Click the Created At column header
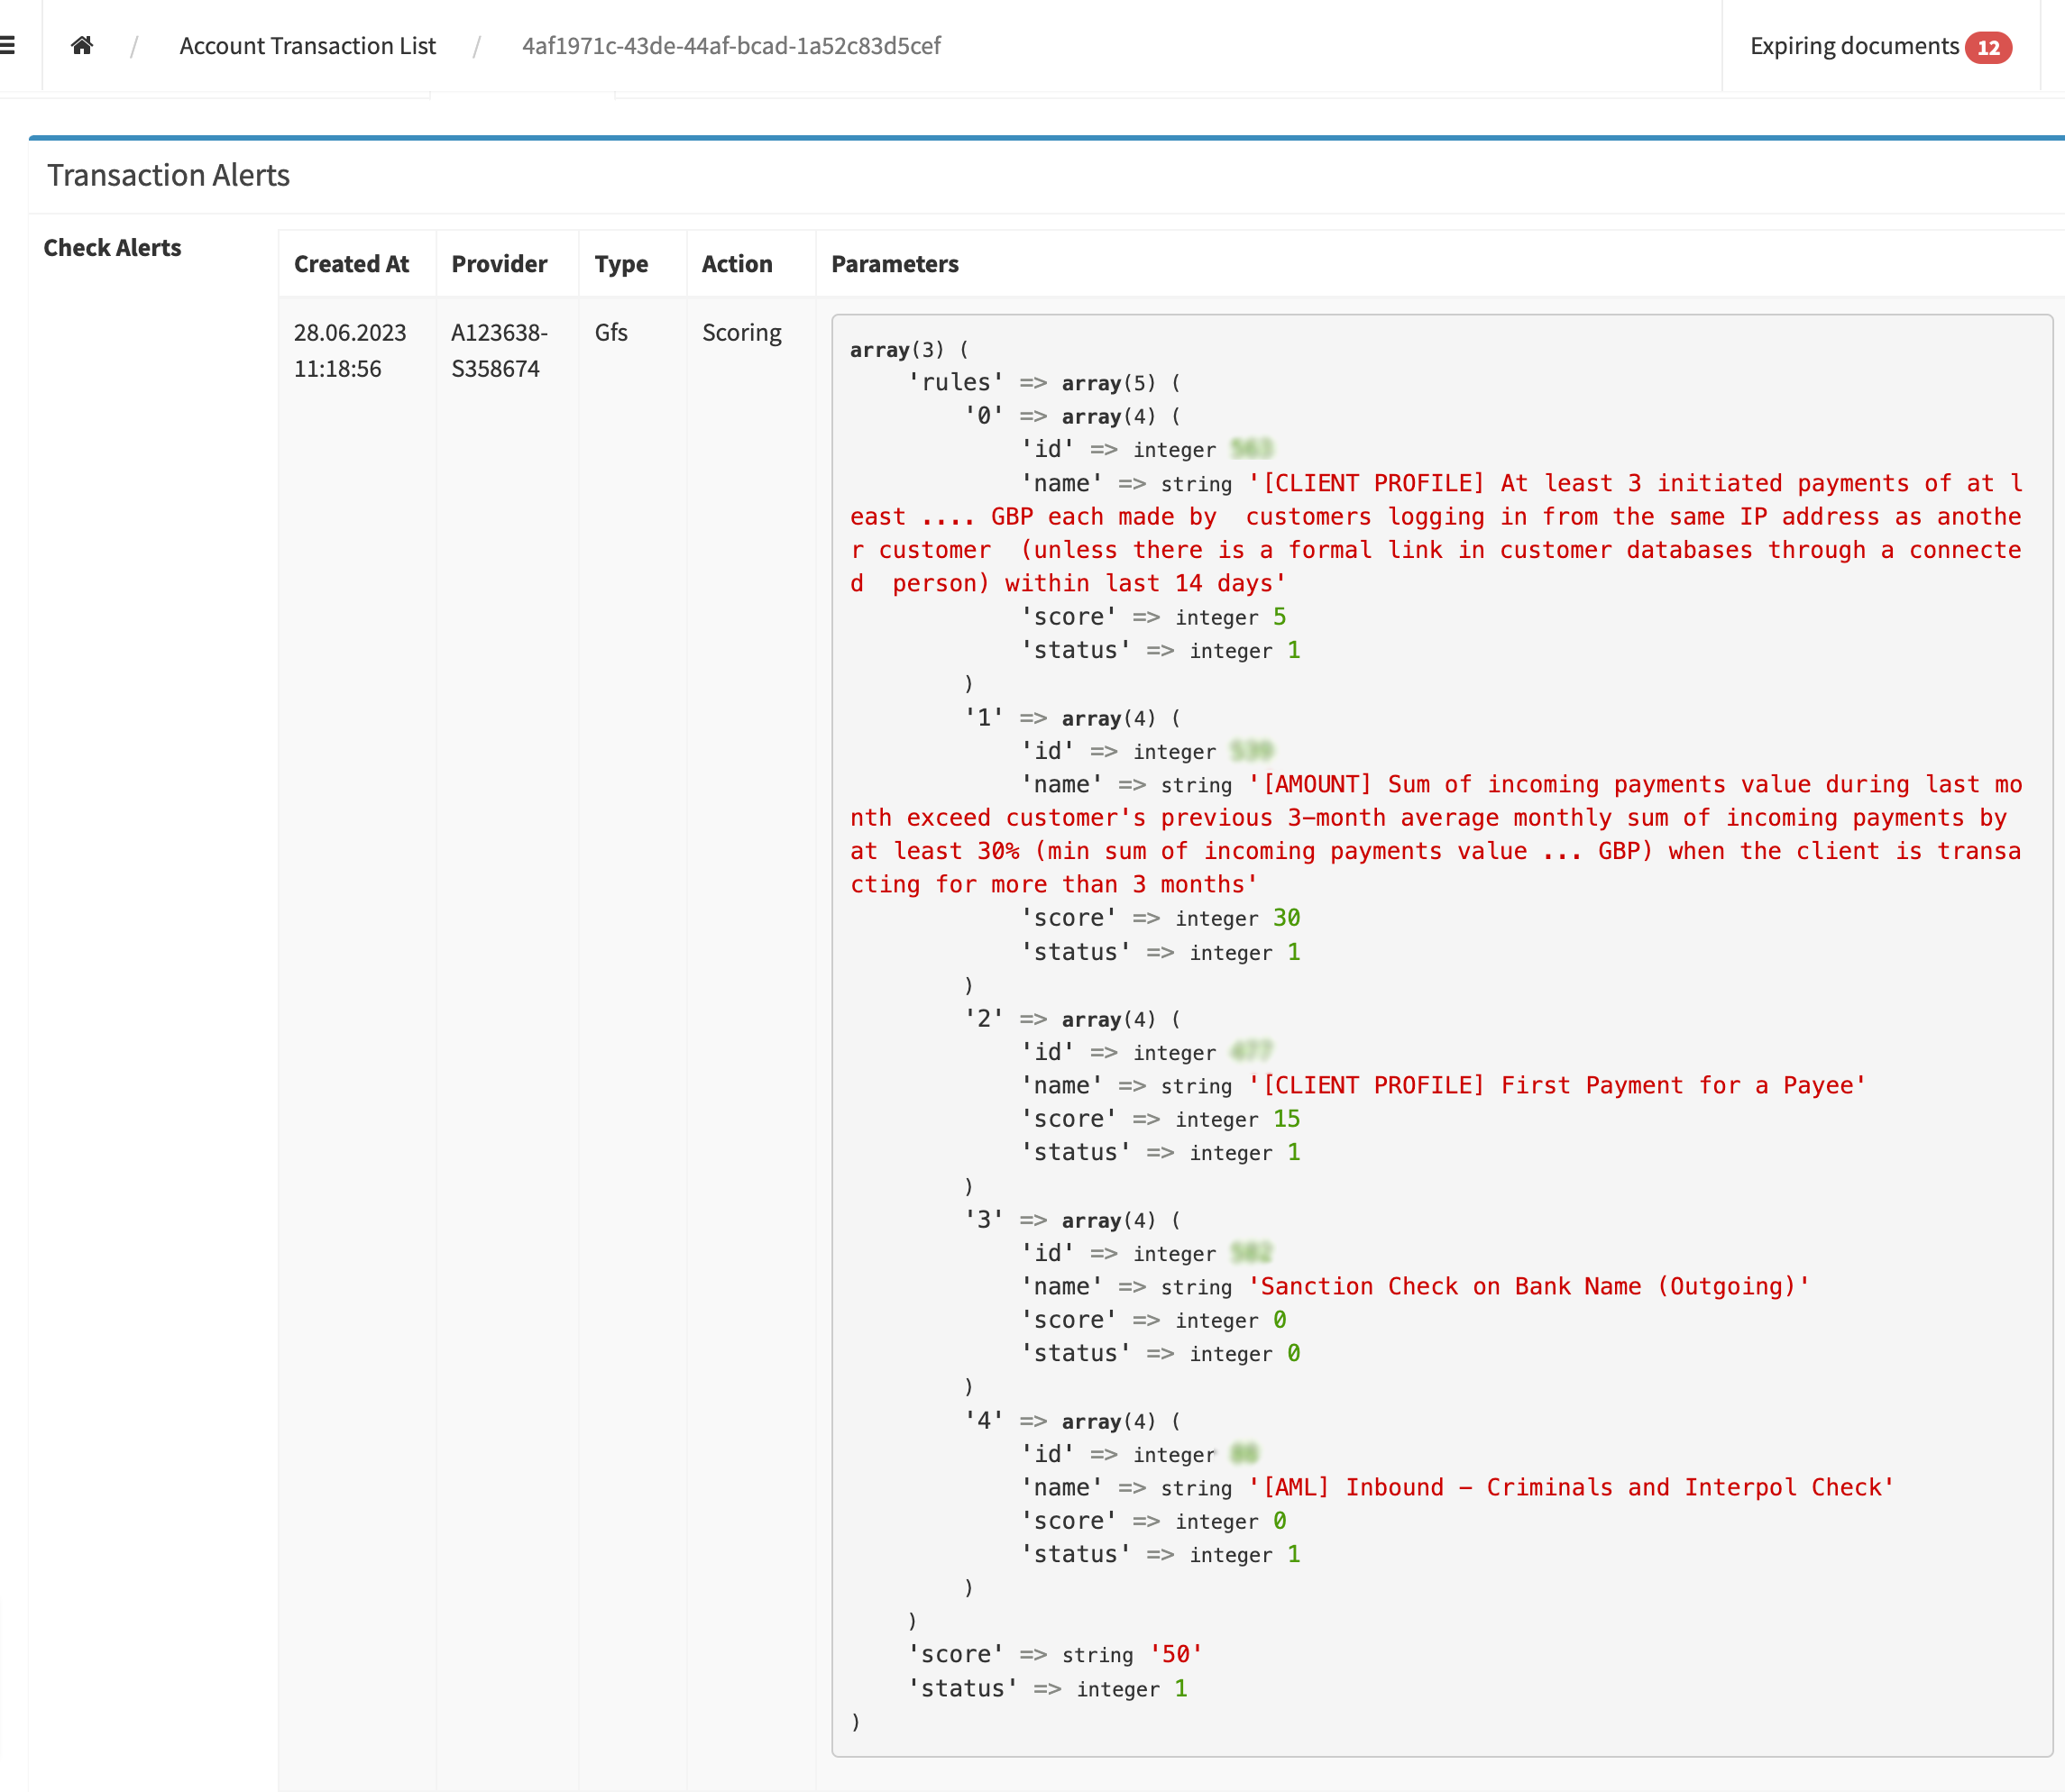Image resolution: width=2065 pixels, height=1792 pixels. pyautogui.click(x=351, y=264)
